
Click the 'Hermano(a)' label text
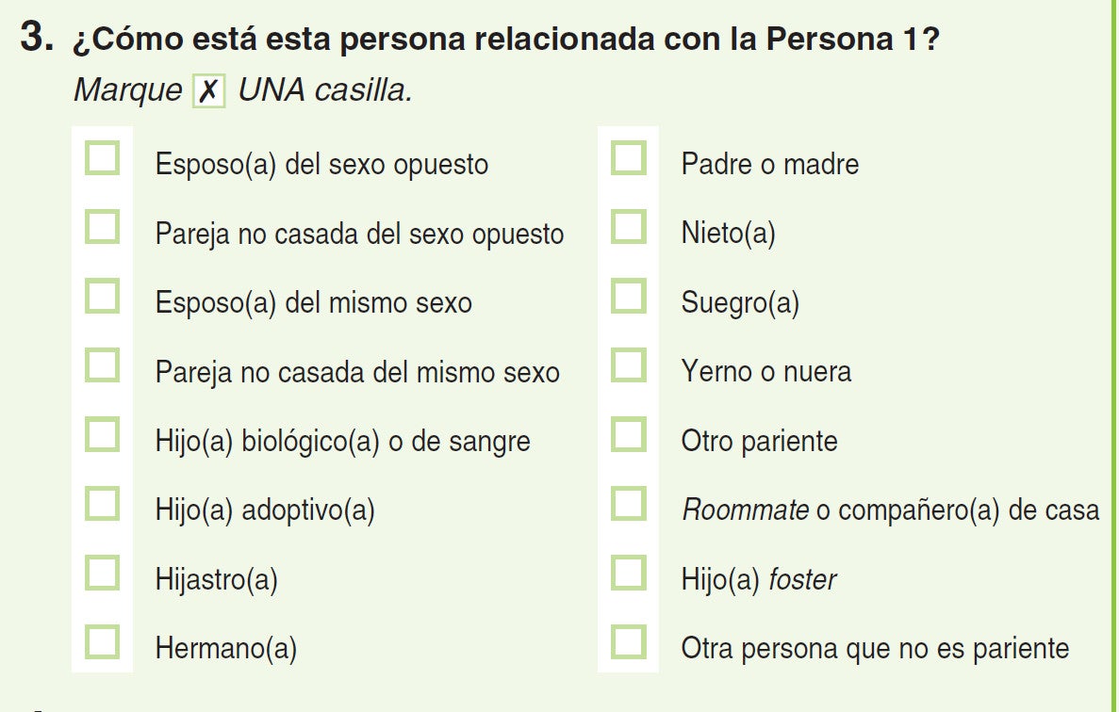225,649
